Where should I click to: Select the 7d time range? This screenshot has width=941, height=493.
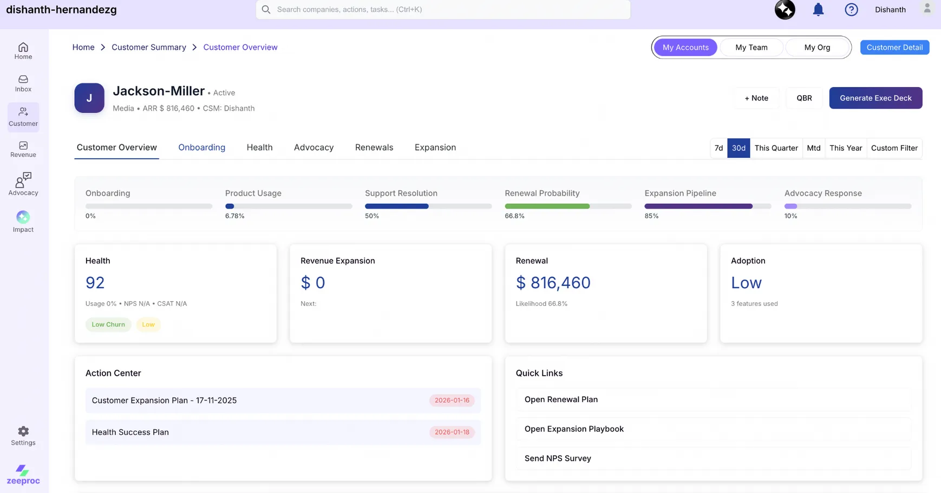coord(718,148)
